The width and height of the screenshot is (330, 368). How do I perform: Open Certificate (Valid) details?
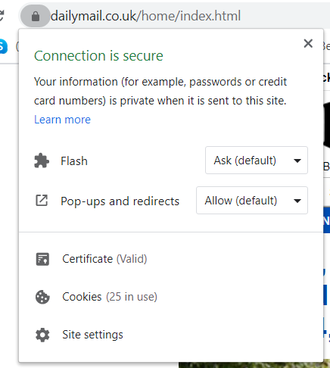(x=171, y=259)
